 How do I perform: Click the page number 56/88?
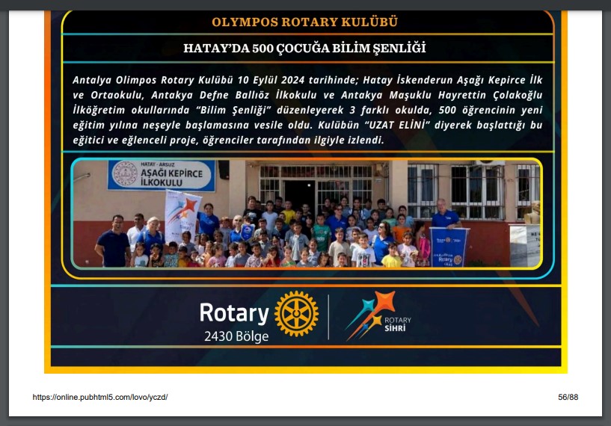point(568,397)
